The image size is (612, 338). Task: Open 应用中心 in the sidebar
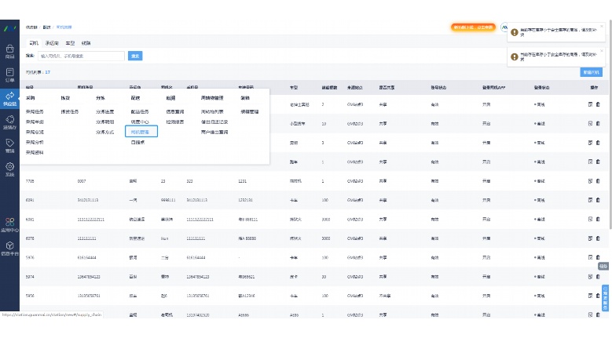pos(9,225)
